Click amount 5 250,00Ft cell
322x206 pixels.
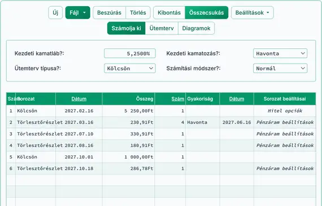pos(129,111)
